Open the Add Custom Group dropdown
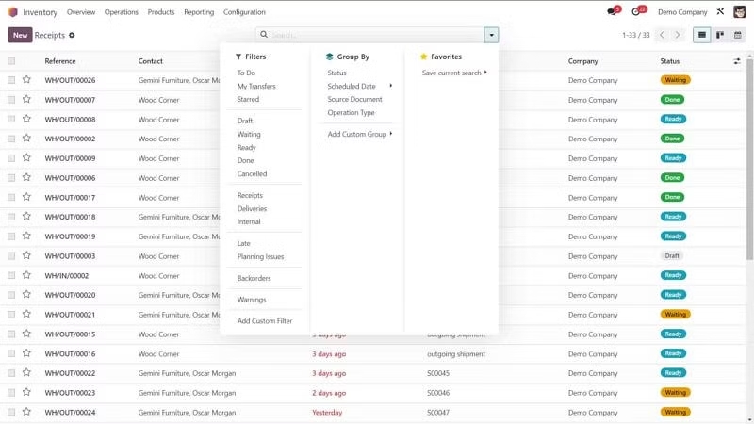 [x=359, y=135]
